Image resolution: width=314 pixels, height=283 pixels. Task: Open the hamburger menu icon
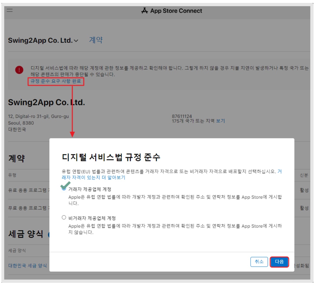coord(9,10)
